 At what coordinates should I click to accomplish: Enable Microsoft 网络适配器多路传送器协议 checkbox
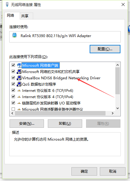point(13,109)
